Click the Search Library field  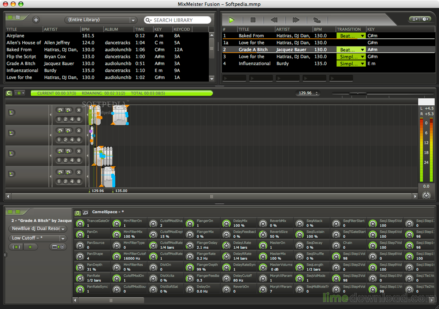point(178,20)
